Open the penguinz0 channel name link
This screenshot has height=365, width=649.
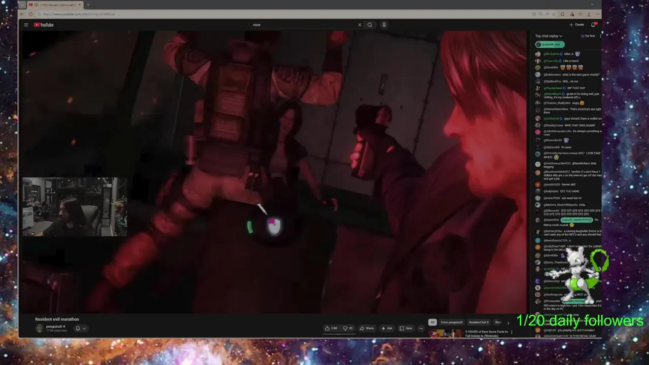tap(54, 326)
